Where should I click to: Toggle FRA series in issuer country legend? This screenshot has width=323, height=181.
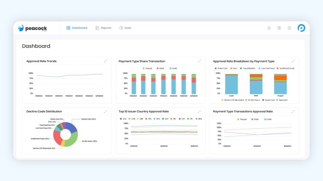[148, 119]
